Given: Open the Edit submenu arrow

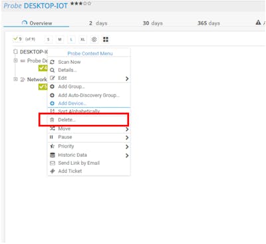Looking at the screenshot, I should (x=127, y=78).
